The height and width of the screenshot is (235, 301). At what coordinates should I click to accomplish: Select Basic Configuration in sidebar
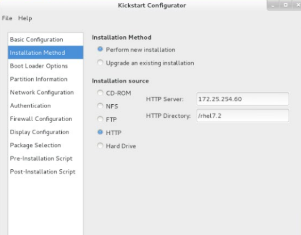[x=45, y=40]
